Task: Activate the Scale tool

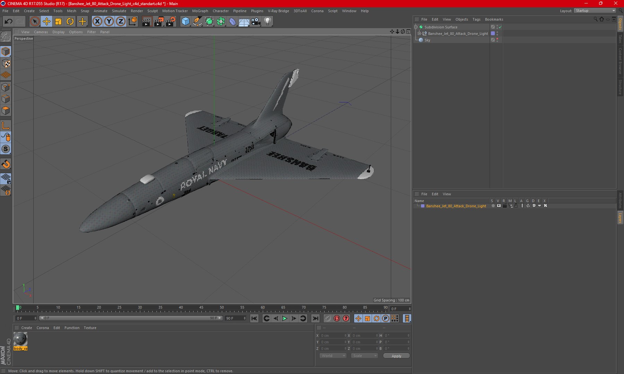Action: click(x=58, y=21)
